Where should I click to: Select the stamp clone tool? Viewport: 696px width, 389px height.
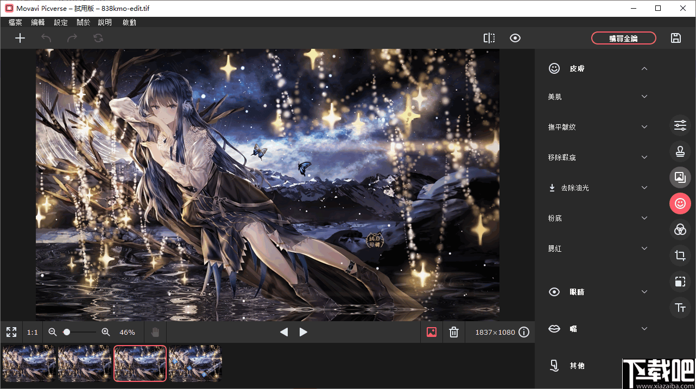(680, 151)
